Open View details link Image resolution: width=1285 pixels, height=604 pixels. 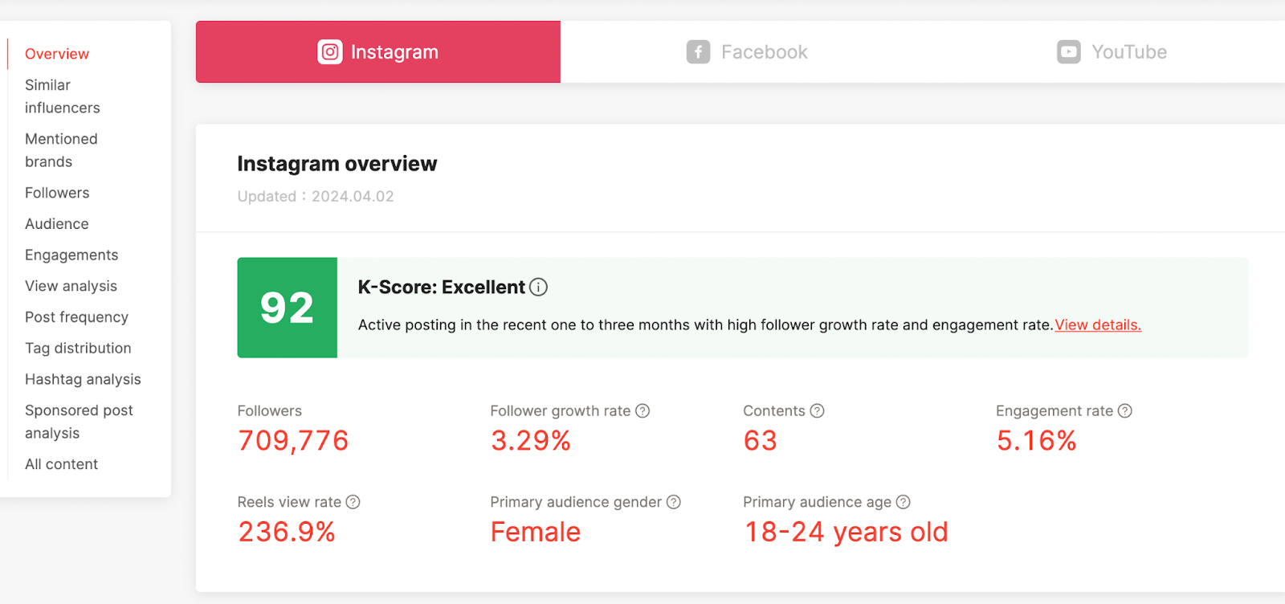[1098, 325]
